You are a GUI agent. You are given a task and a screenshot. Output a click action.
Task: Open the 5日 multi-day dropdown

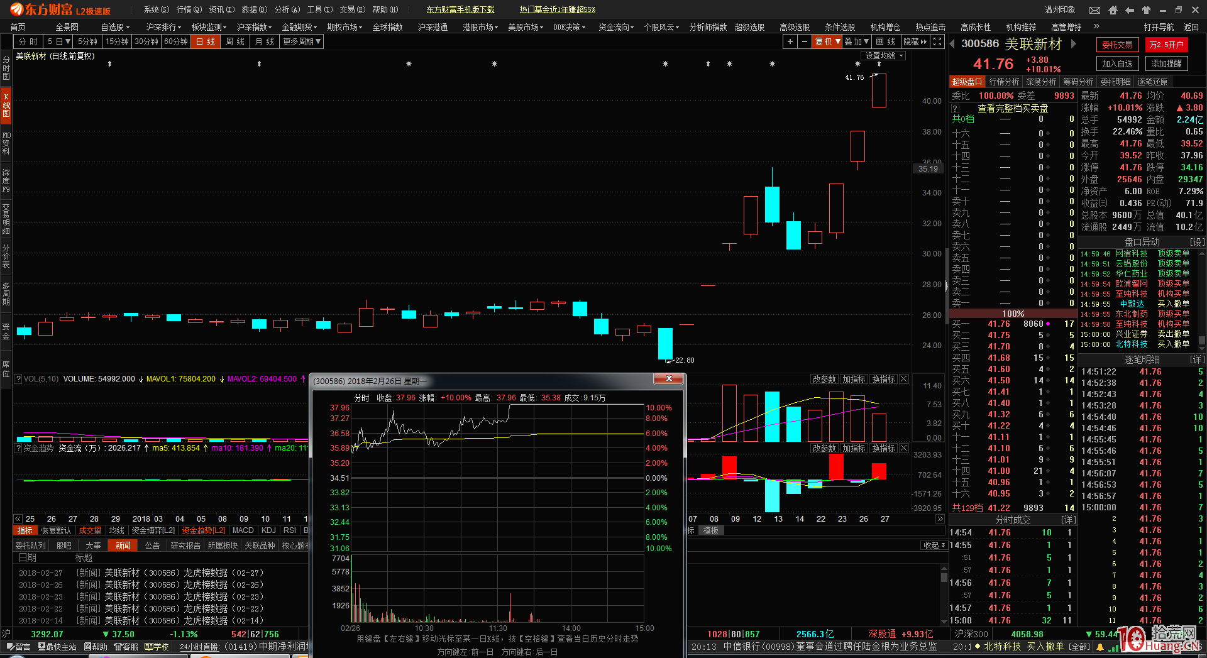58,41
